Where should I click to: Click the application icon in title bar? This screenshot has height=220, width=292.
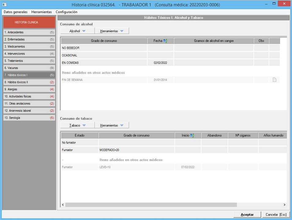(5, 5)
